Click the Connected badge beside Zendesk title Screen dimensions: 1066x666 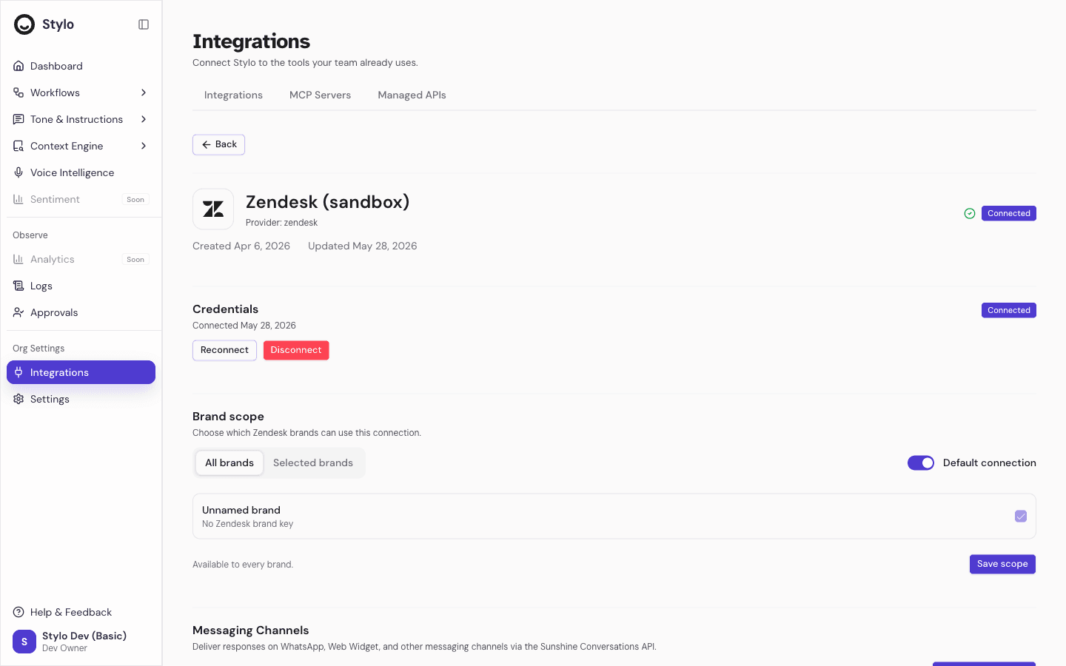pyautogui.click(x=1009, y=213)
